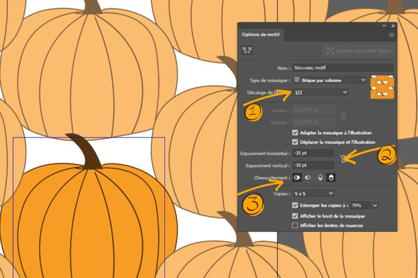Select right-in-front overlap icon
Viewport: 418px width, 278px height.
click(308, 178)
